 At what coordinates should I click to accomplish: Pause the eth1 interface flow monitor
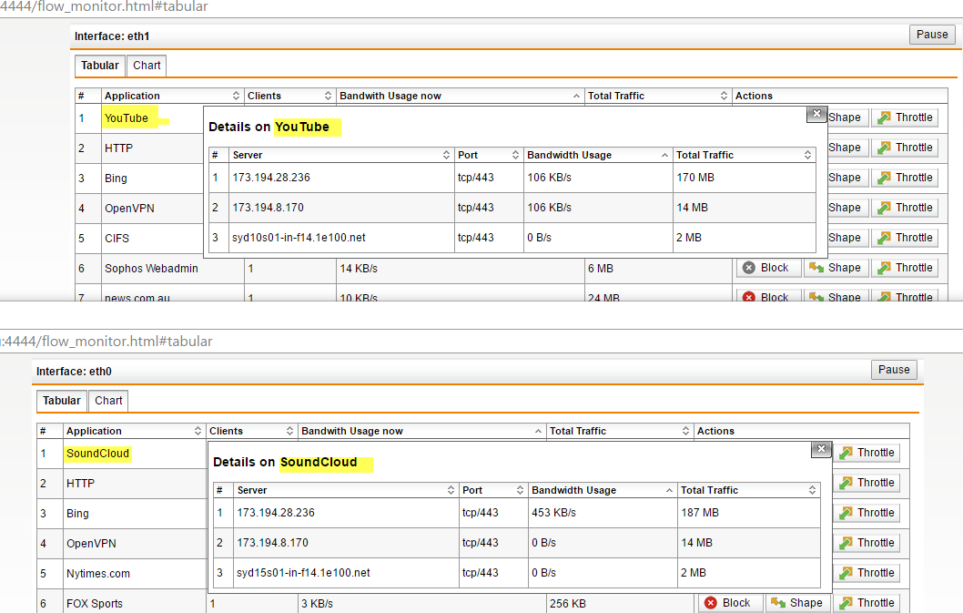coord(932,35)
